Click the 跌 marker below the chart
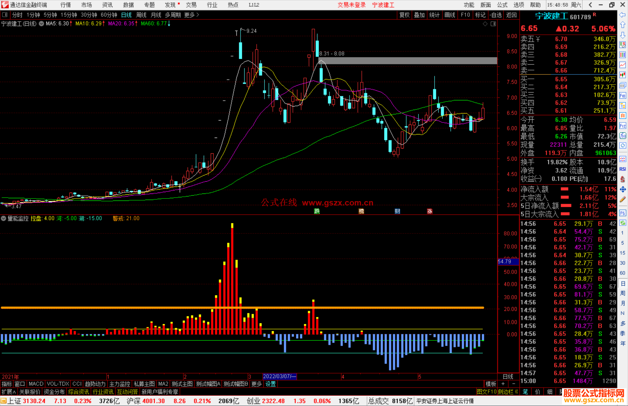 point(317,211)
